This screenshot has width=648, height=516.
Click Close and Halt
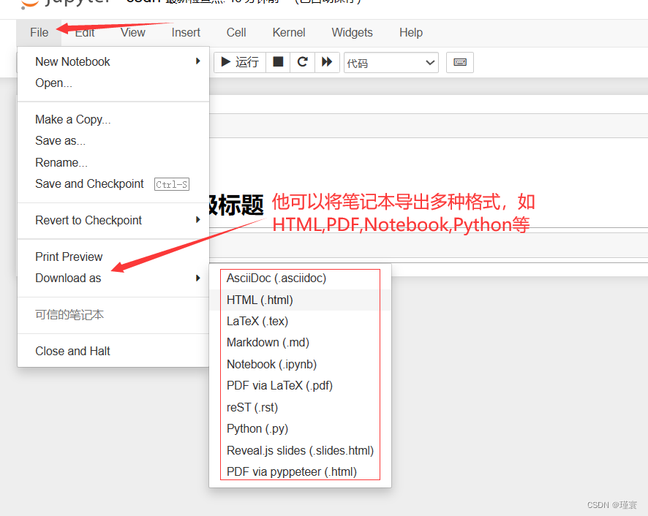point(72,351)
